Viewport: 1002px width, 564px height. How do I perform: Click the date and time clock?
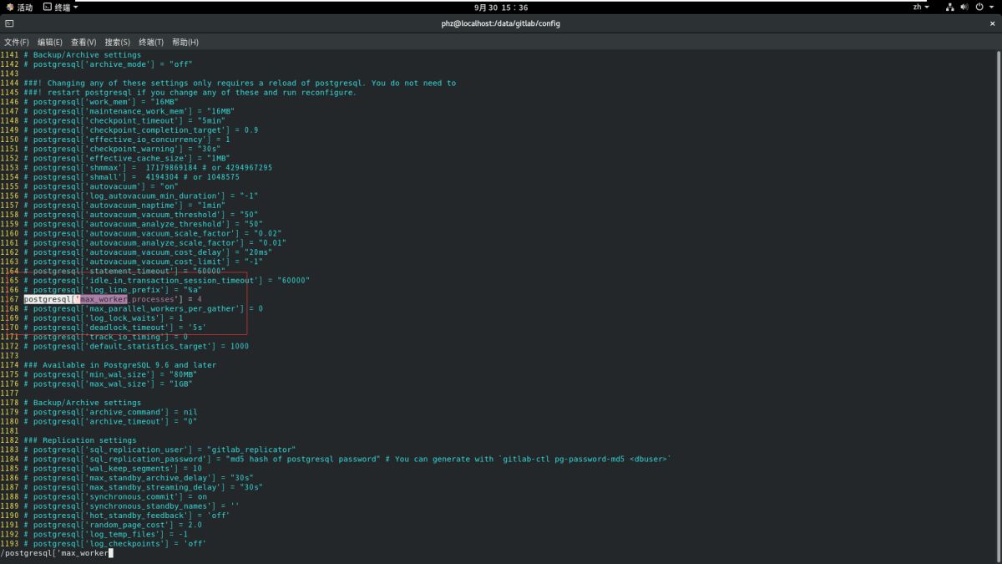point(501,7)
